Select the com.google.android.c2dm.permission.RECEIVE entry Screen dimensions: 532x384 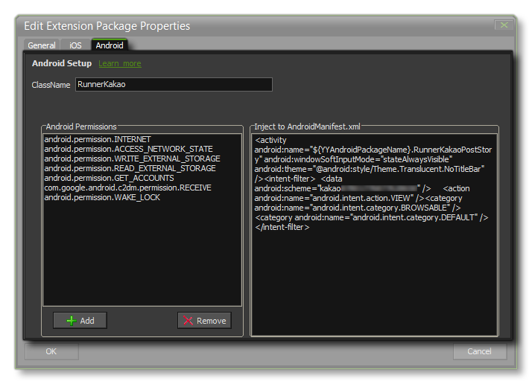click(127, 188)
